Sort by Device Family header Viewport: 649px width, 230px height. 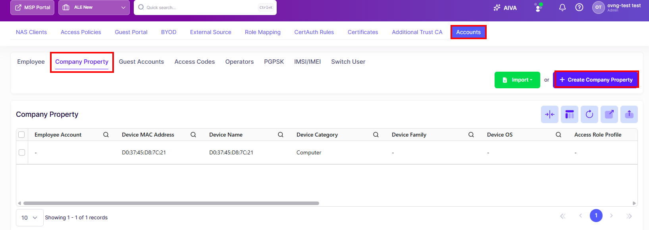pyautogui.click(x=409, y=135)
